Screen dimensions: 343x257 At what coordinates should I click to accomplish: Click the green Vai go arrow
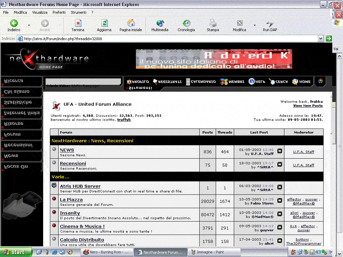click(x=329, y=39)
